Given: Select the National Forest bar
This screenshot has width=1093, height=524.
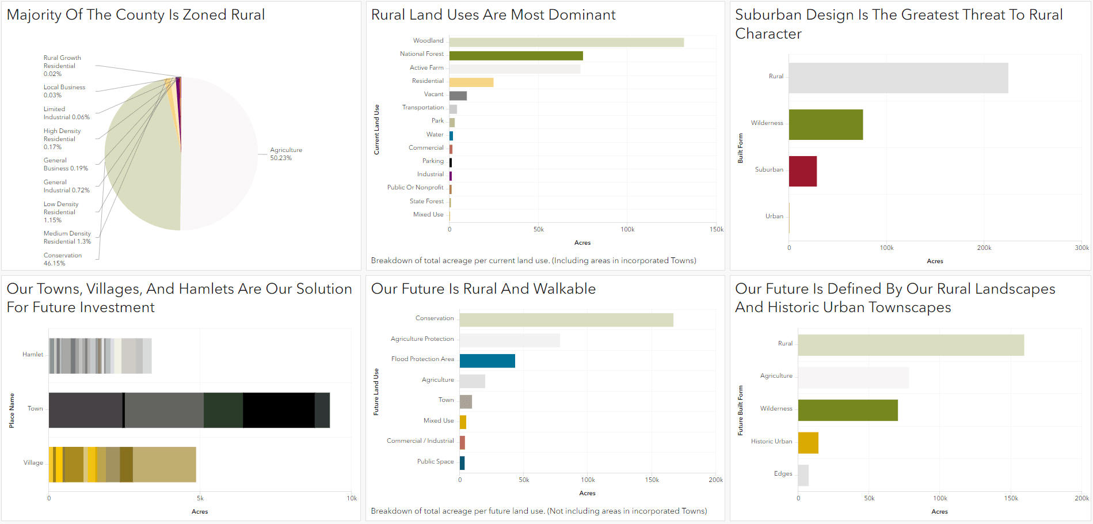Looking at the screenshot, I should [x=515, y=54].
